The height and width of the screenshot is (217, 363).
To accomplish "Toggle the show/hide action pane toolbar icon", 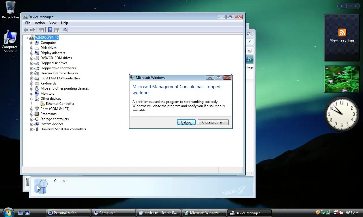I will point(57,30).
